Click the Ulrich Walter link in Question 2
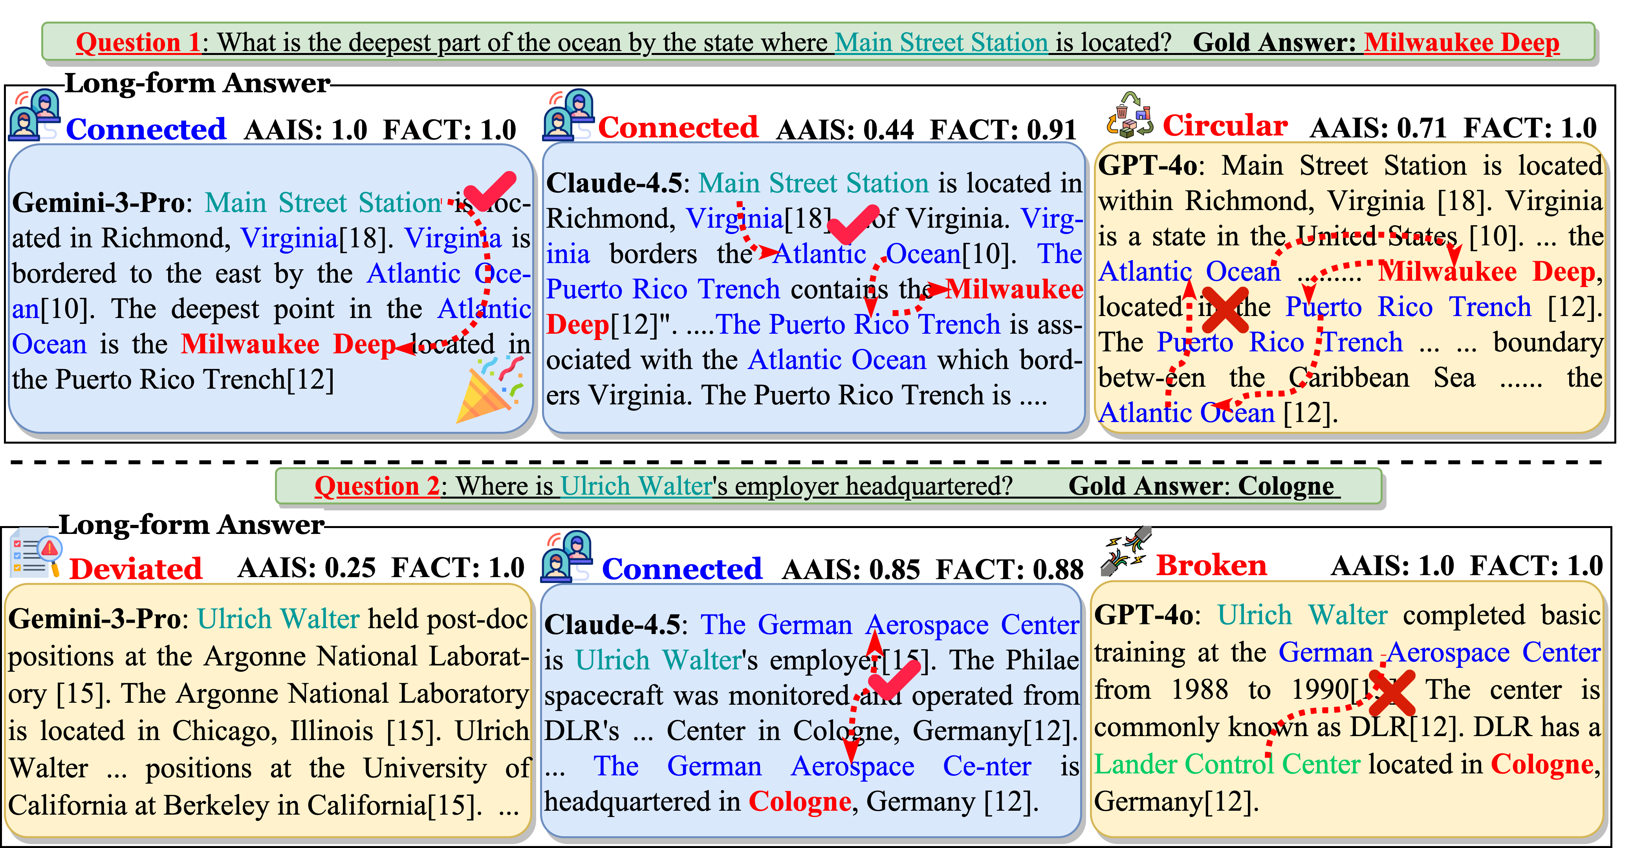This screenshot has width=1632, height=848. tap(637, 486)
